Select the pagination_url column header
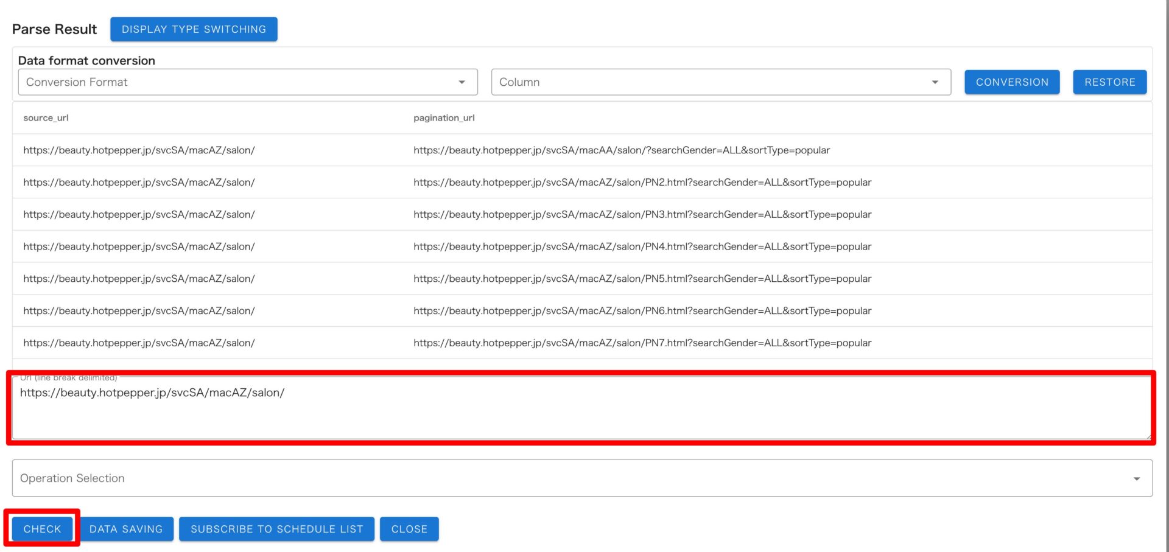Screen dimensions: 1169x552 click(x=444, y=118)
